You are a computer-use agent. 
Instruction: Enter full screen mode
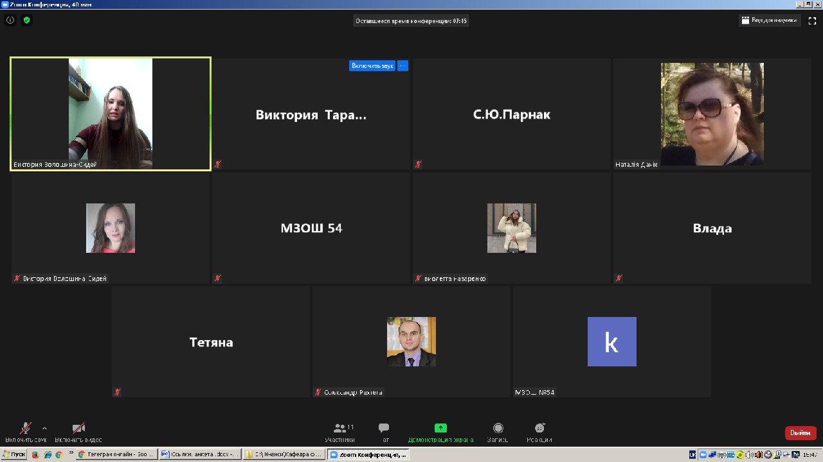(x=812, y=21)
